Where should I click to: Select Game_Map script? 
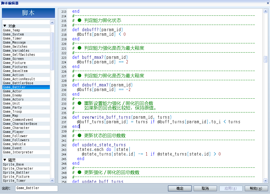click(26, 116)
